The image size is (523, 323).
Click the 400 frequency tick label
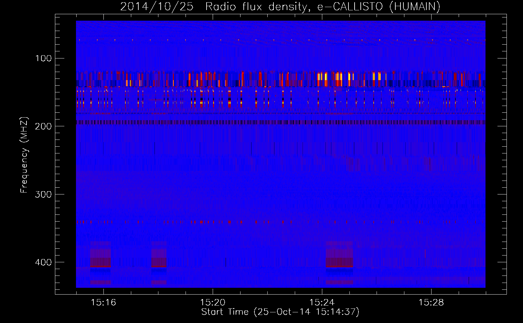44,262
